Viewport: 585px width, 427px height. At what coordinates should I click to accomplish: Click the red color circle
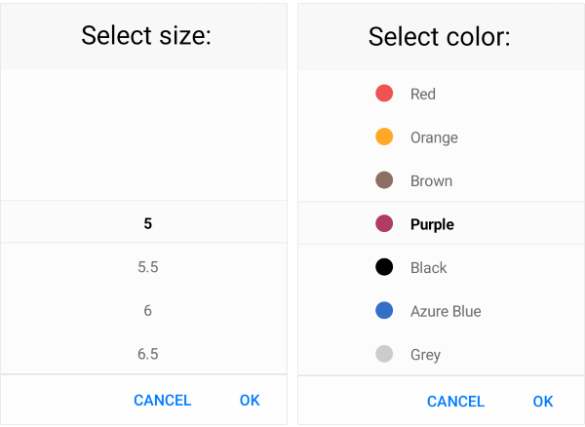tap(384, 94)
